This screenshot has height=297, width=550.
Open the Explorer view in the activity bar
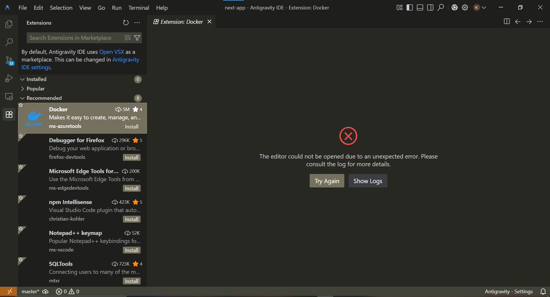[x=9, y=24]
